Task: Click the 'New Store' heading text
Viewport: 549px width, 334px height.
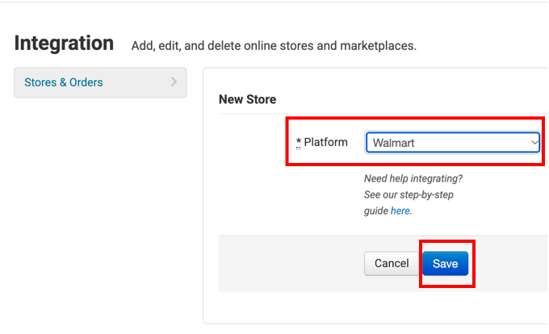Action: pos(248,99)
